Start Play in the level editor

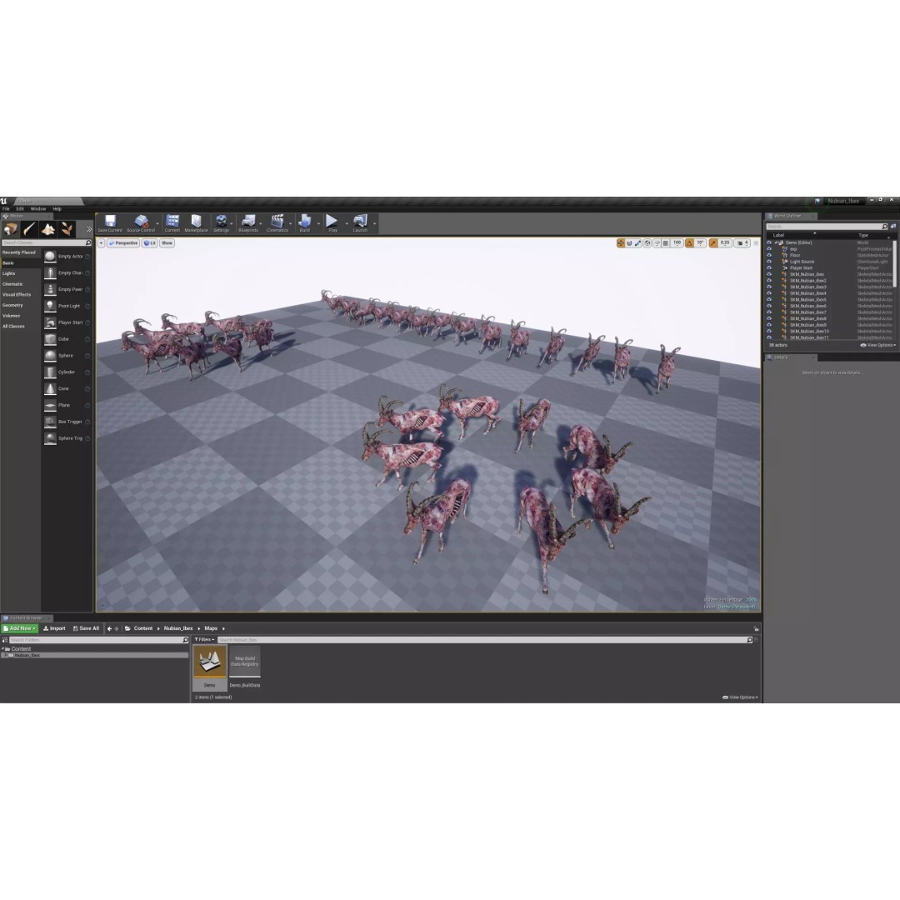pos(332,223)
